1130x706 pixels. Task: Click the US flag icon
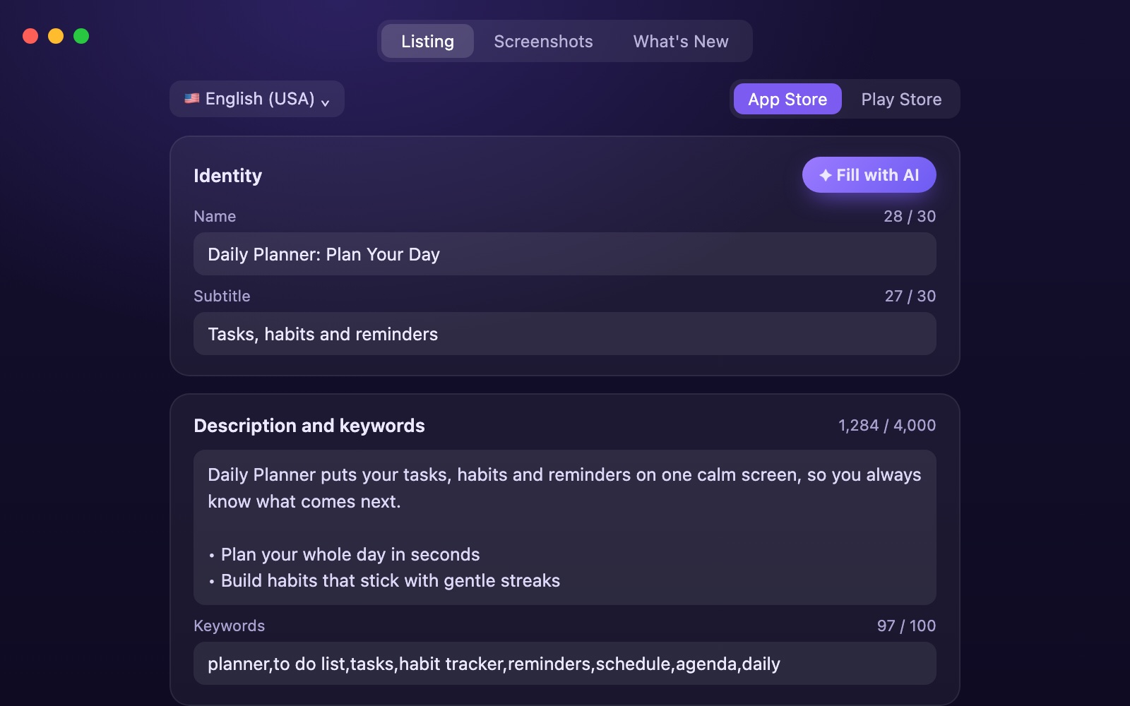pyautogui.click(x=191, y=99)
